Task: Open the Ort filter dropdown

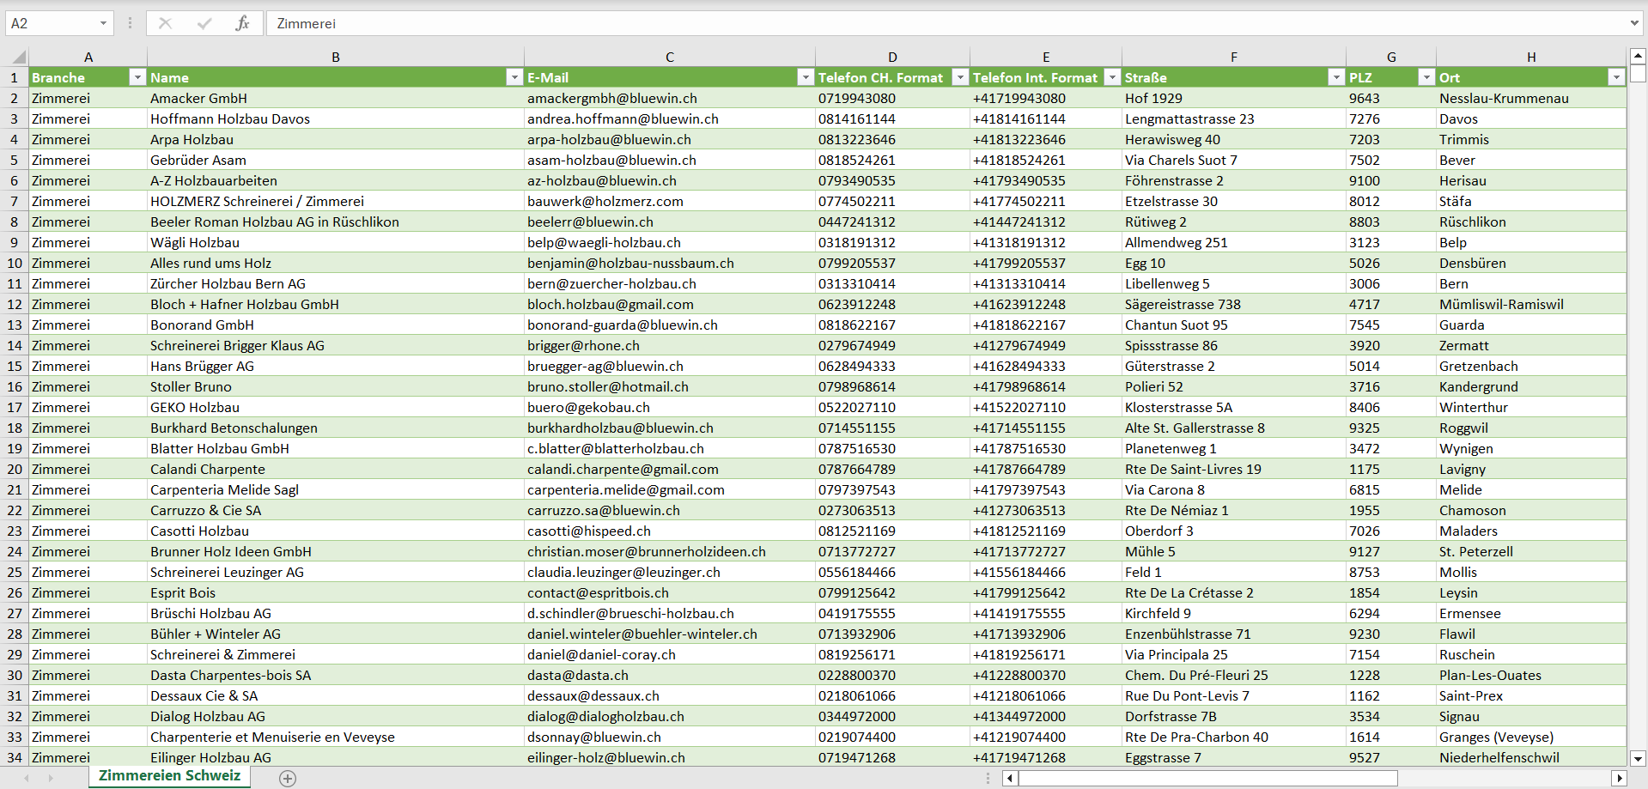Action: tap(1616, 77)
